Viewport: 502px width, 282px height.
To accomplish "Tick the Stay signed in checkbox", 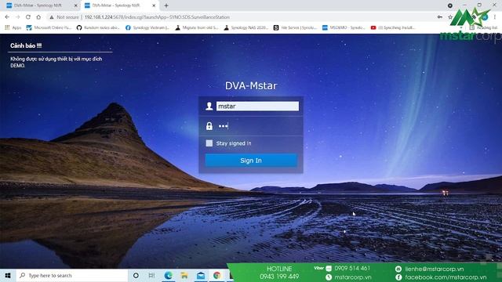I will [209, 143].
